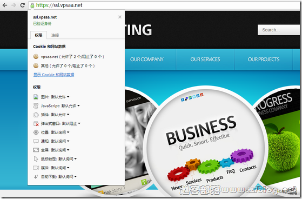Viewport: 302px width, 199px height.
Task: Switch to the 连接 connection tab
Action: point(55,35)
